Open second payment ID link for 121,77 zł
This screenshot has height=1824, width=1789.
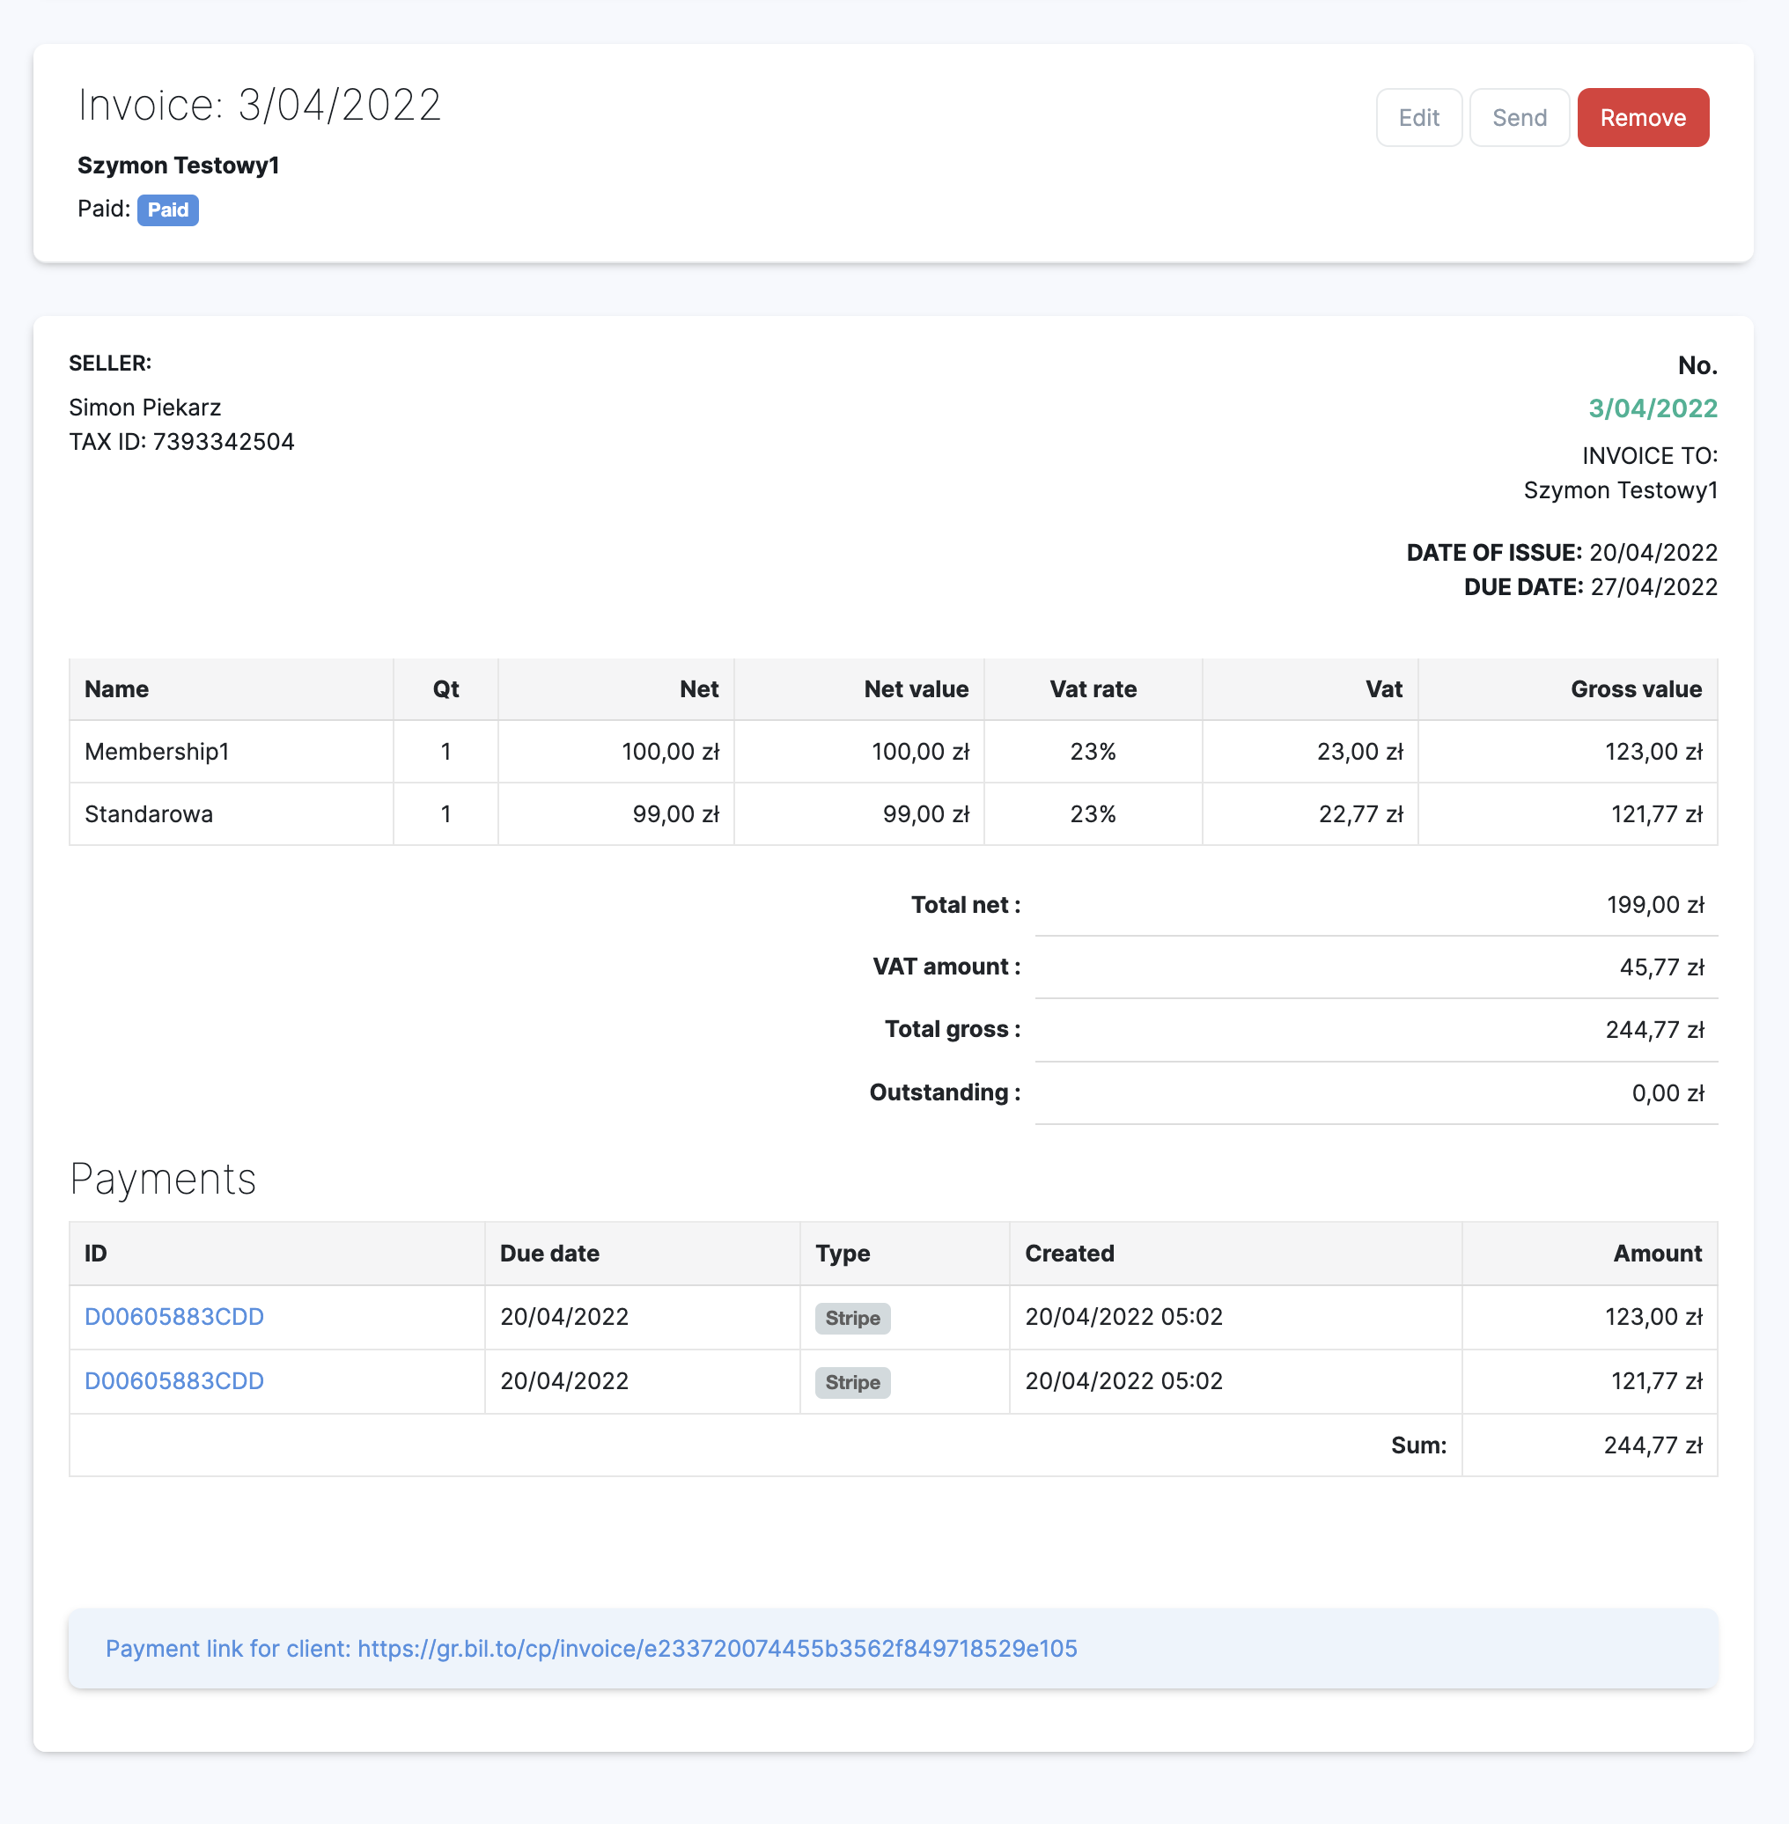[x=173, y=1380]
